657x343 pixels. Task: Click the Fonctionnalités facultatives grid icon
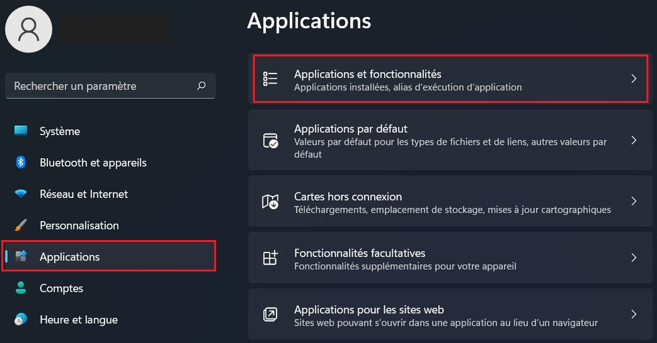pyautogui.click(x=270, y=258)
